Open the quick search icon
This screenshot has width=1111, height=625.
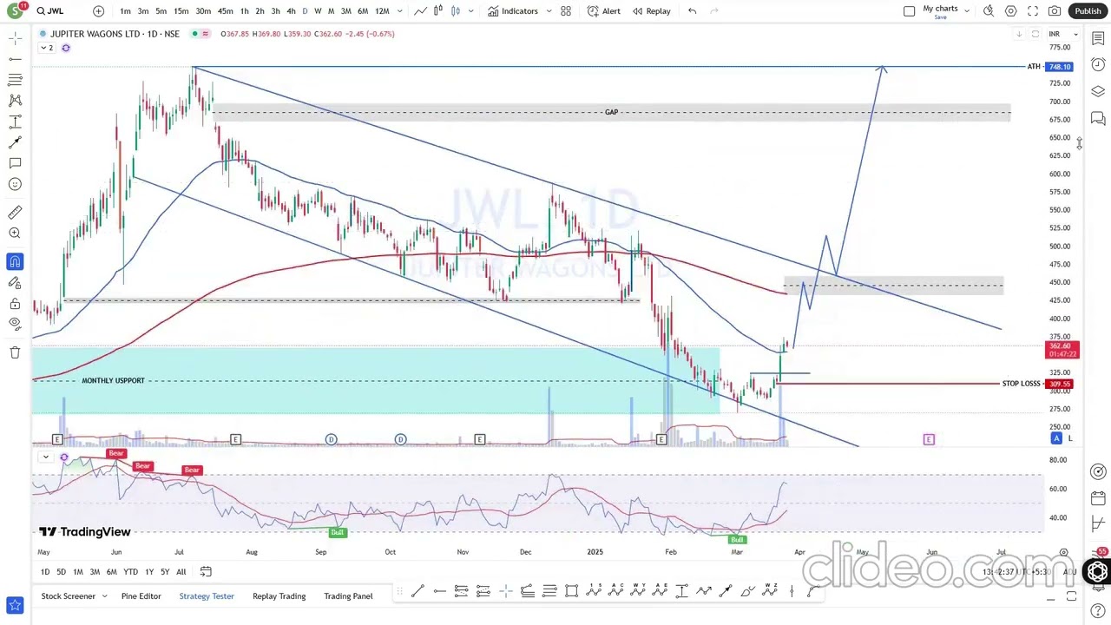point(989,11)
